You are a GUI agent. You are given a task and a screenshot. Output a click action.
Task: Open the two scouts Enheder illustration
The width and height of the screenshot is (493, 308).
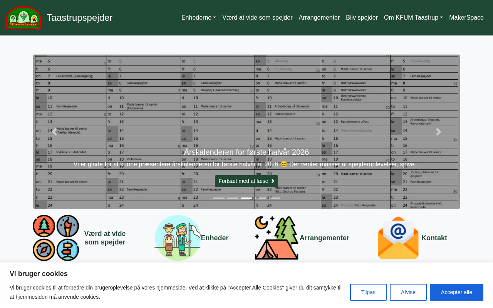(178, 238)
